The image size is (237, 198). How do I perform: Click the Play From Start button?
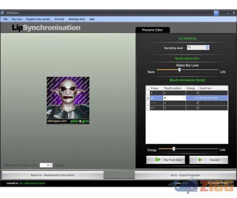pos(166,160)
